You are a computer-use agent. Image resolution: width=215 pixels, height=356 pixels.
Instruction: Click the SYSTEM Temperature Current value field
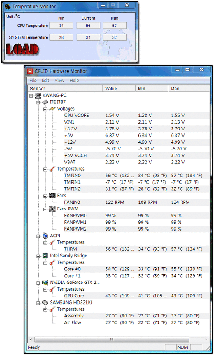(88, 37)
